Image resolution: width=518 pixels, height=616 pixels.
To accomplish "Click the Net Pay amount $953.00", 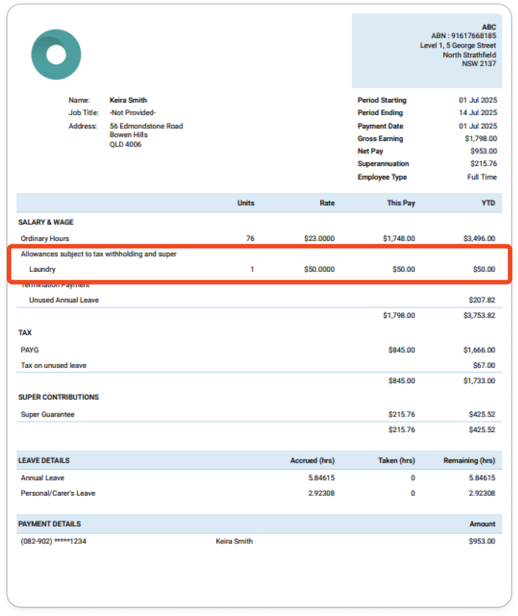I will 484,151.
